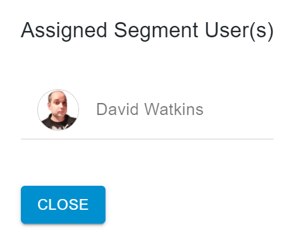Tap the round profile picture beside the name

pyautogui.click(x=58, y=110)
